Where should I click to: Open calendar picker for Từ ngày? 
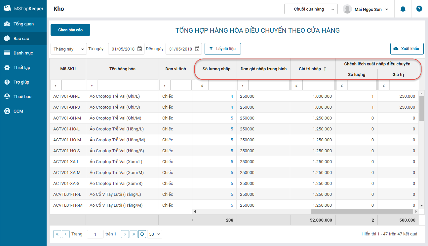[139, 49]
